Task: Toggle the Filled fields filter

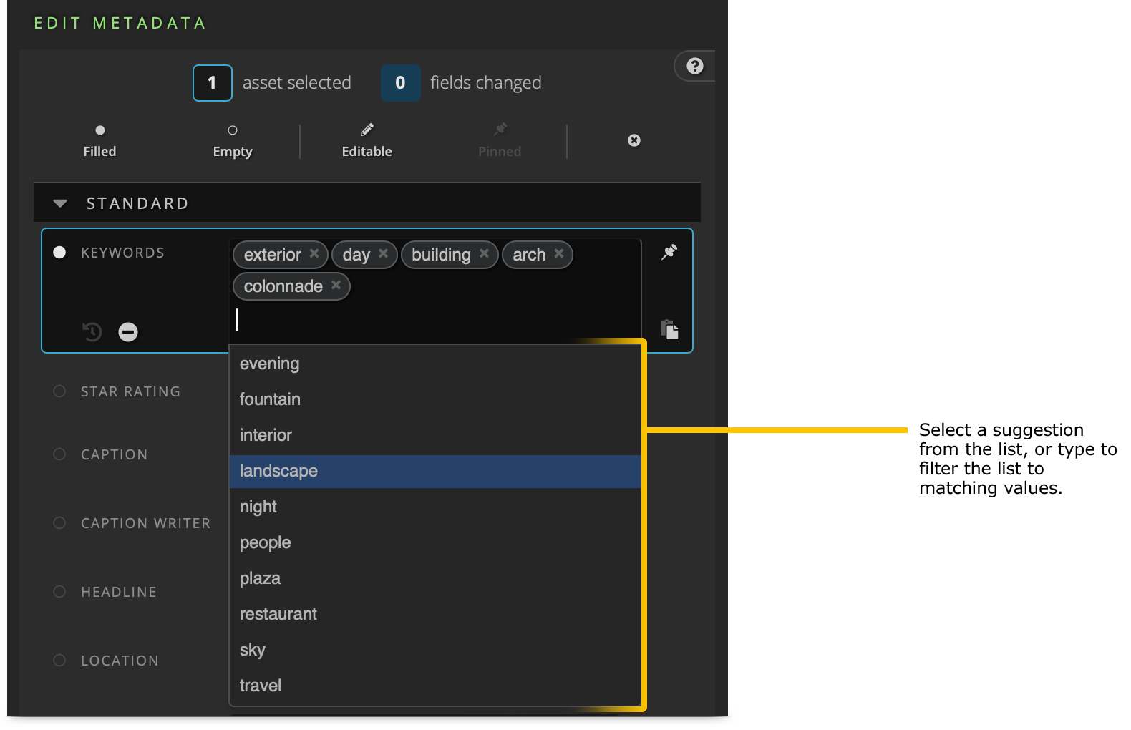Action: pos(99,140)
